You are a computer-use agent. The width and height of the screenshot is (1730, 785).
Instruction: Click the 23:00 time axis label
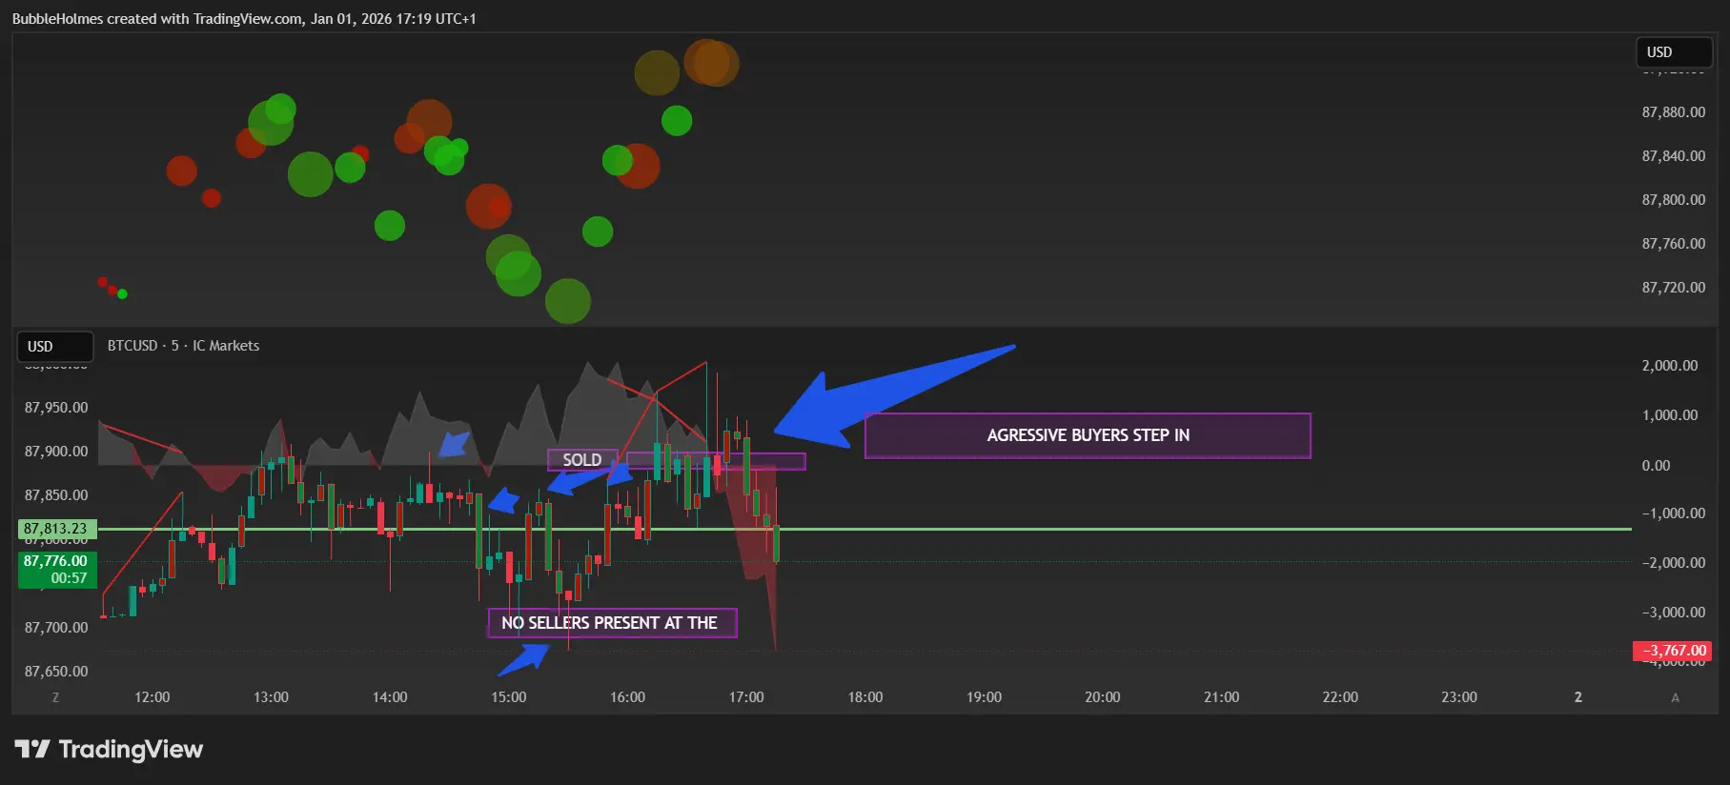tap(1459, 697)
